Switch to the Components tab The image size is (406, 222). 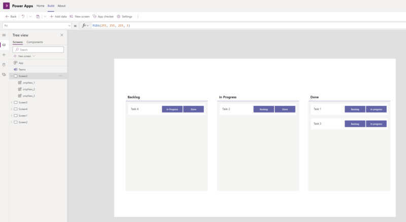pos(35,42)
